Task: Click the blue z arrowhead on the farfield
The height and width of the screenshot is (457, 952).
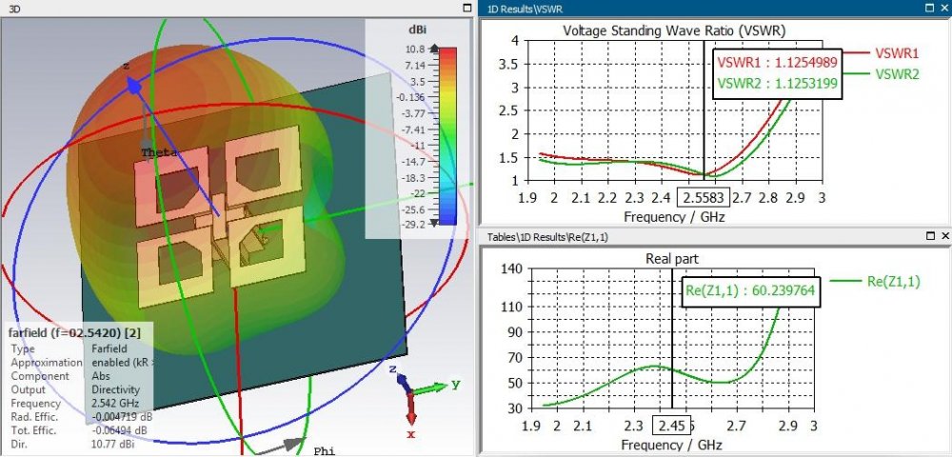Action: tap(134, 88)
